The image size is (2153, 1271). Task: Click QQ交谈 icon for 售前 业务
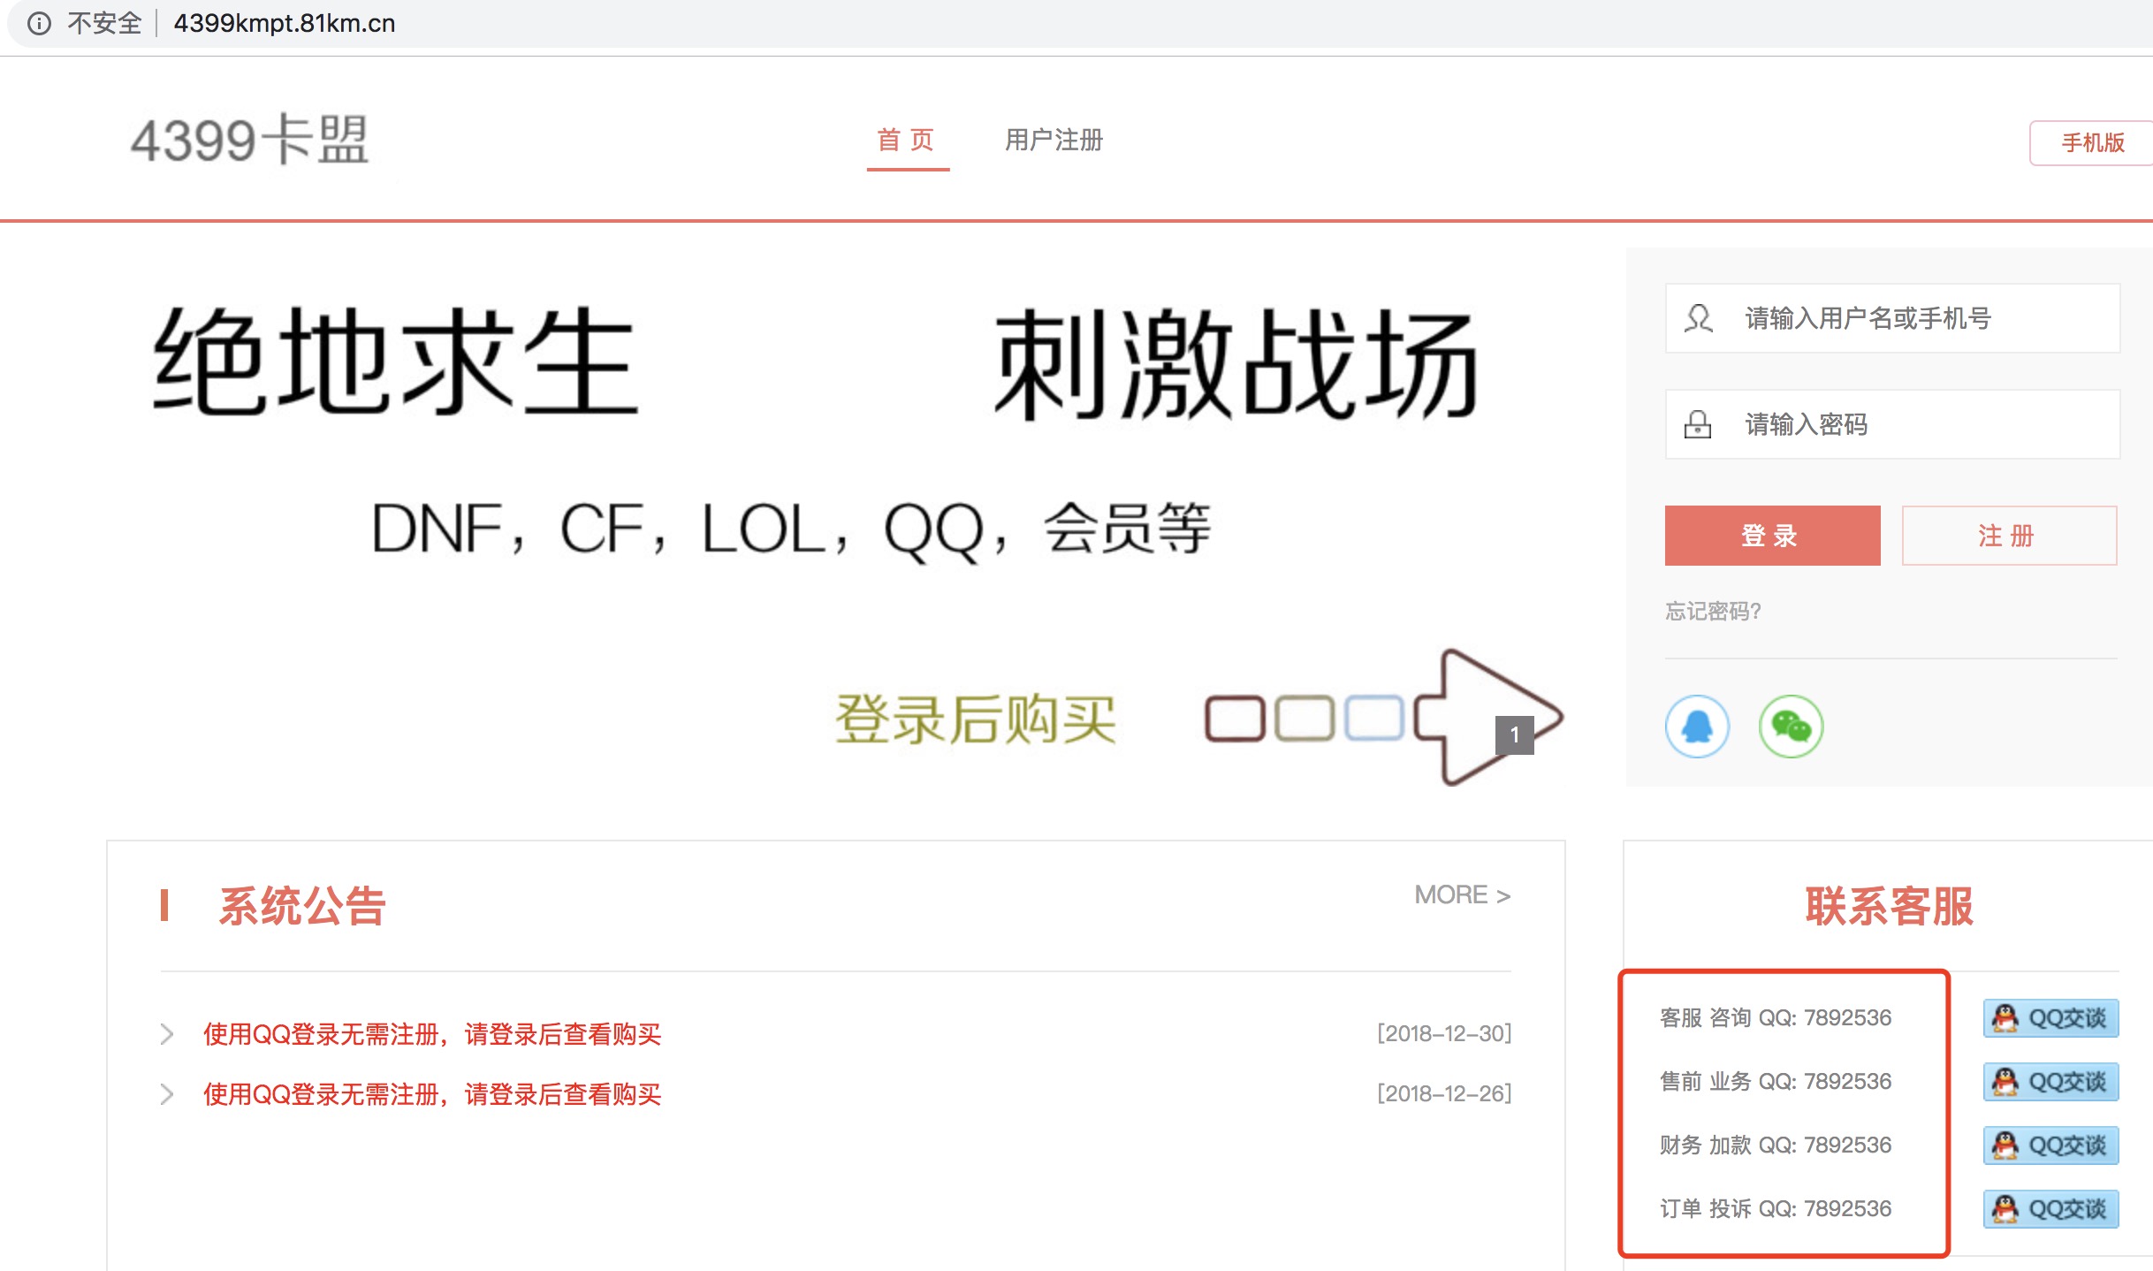pos(2050,1082)
